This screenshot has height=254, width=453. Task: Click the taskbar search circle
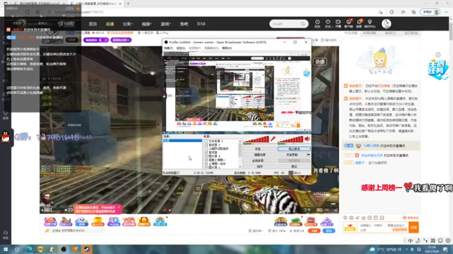[17, 249]
